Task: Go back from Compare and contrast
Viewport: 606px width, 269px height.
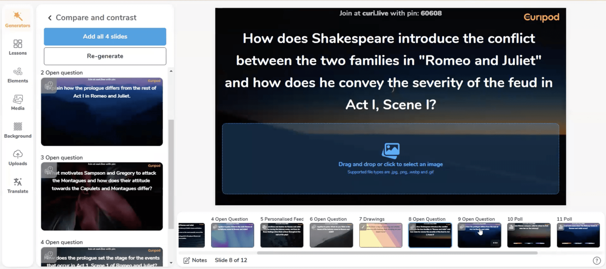Action: (x=50, y=18)
